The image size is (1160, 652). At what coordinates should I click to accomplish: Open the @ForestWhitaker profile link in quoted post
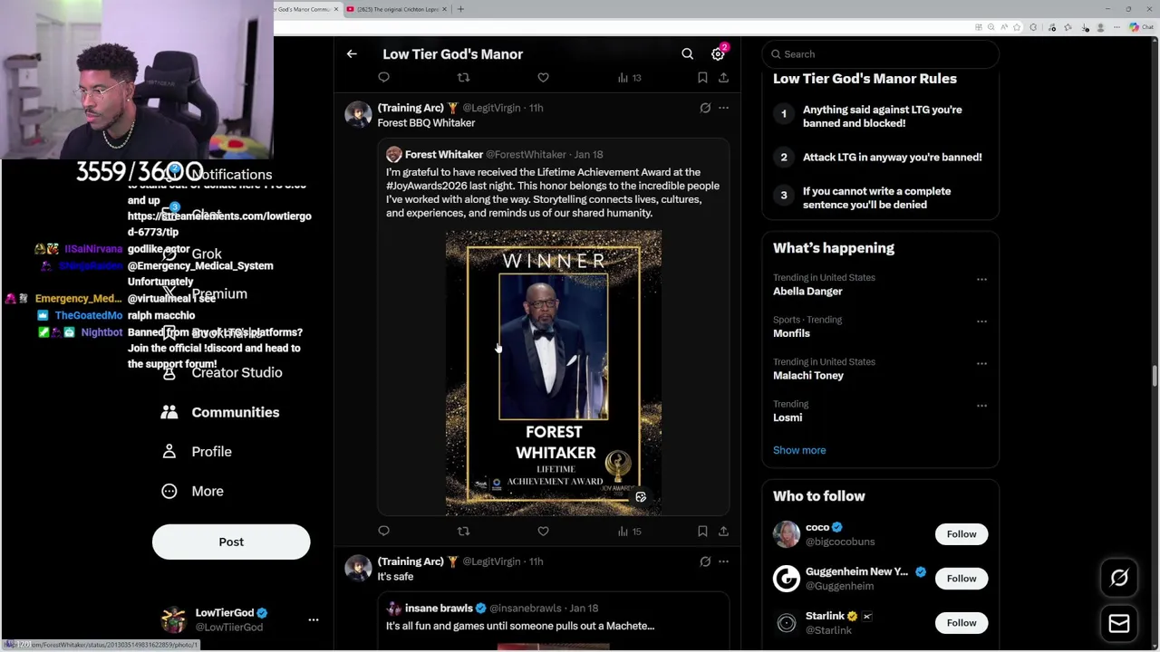pyautogui.click(x=526, y=155)
